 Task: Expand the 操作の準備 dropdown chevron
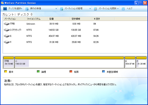coord(56,8)
